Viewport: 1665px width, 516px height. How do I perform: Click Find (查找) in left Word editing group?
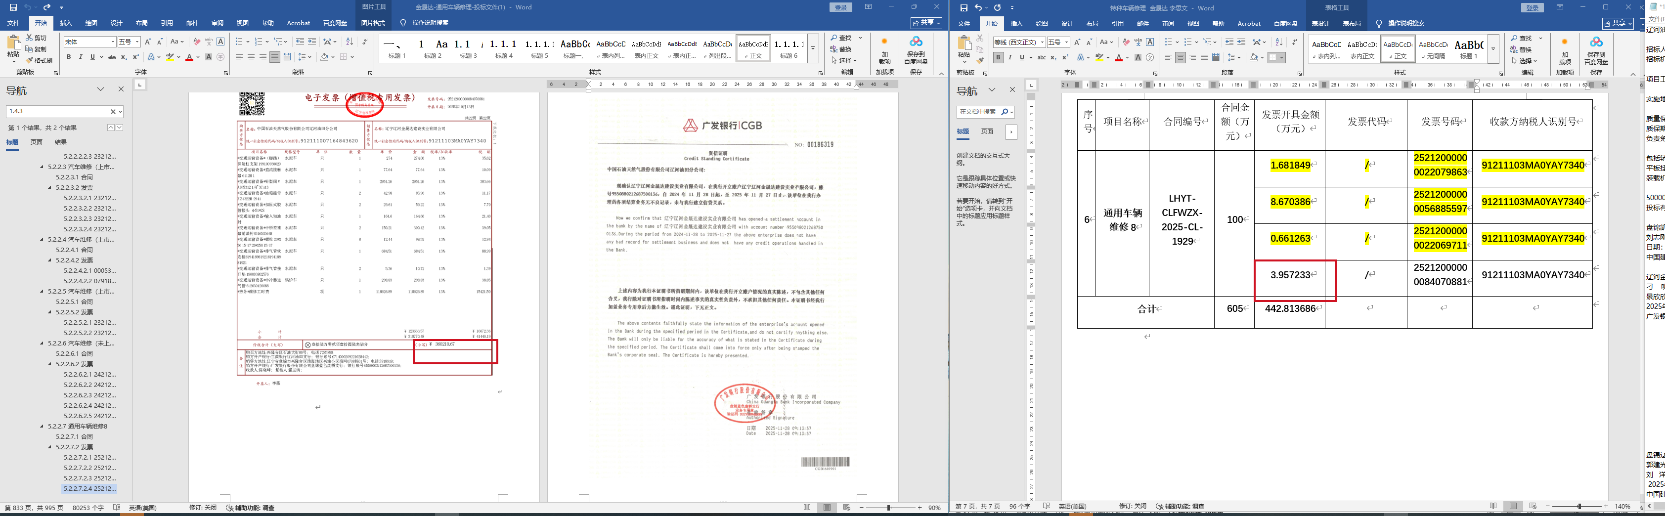click(x=842, y=38)
